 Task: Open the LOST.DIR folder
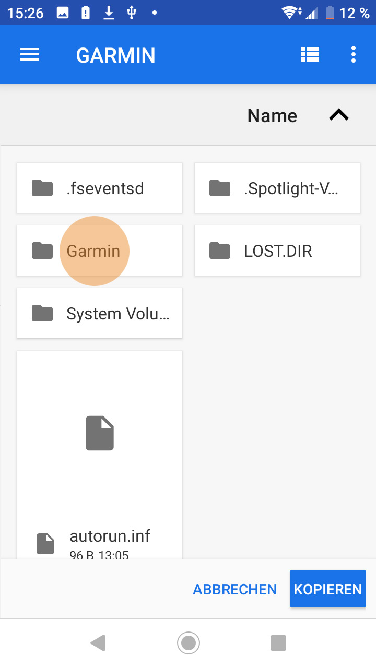pos(277,250)
